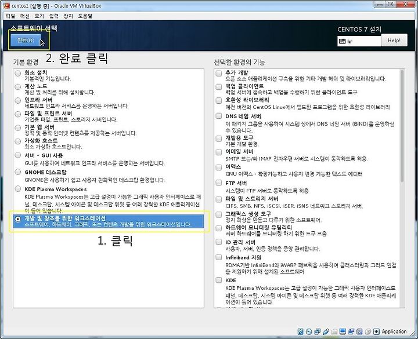Choose 파일 및 프린트 서버 environment
The image size is (418, 339).
click(x=18, y=114)
